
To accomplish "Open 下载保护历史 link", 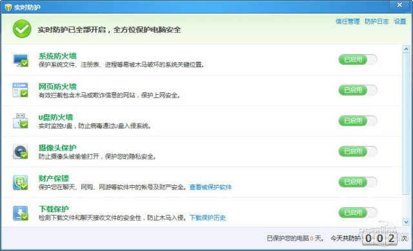I will pyautogui.click(x=208, y=217).
